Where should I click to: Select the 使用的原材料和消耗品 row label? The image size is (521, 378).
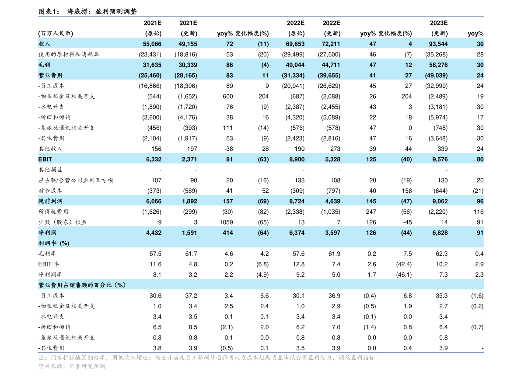(69, 55)
